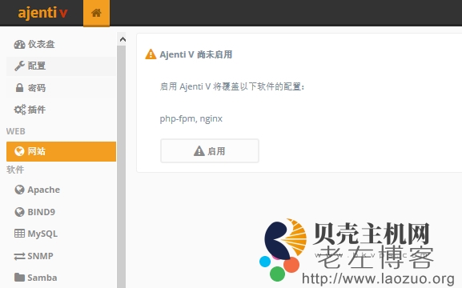This screenshot has width=462, height=288.
Task: Click the home icon in the top bar
Action: (96, 13)
